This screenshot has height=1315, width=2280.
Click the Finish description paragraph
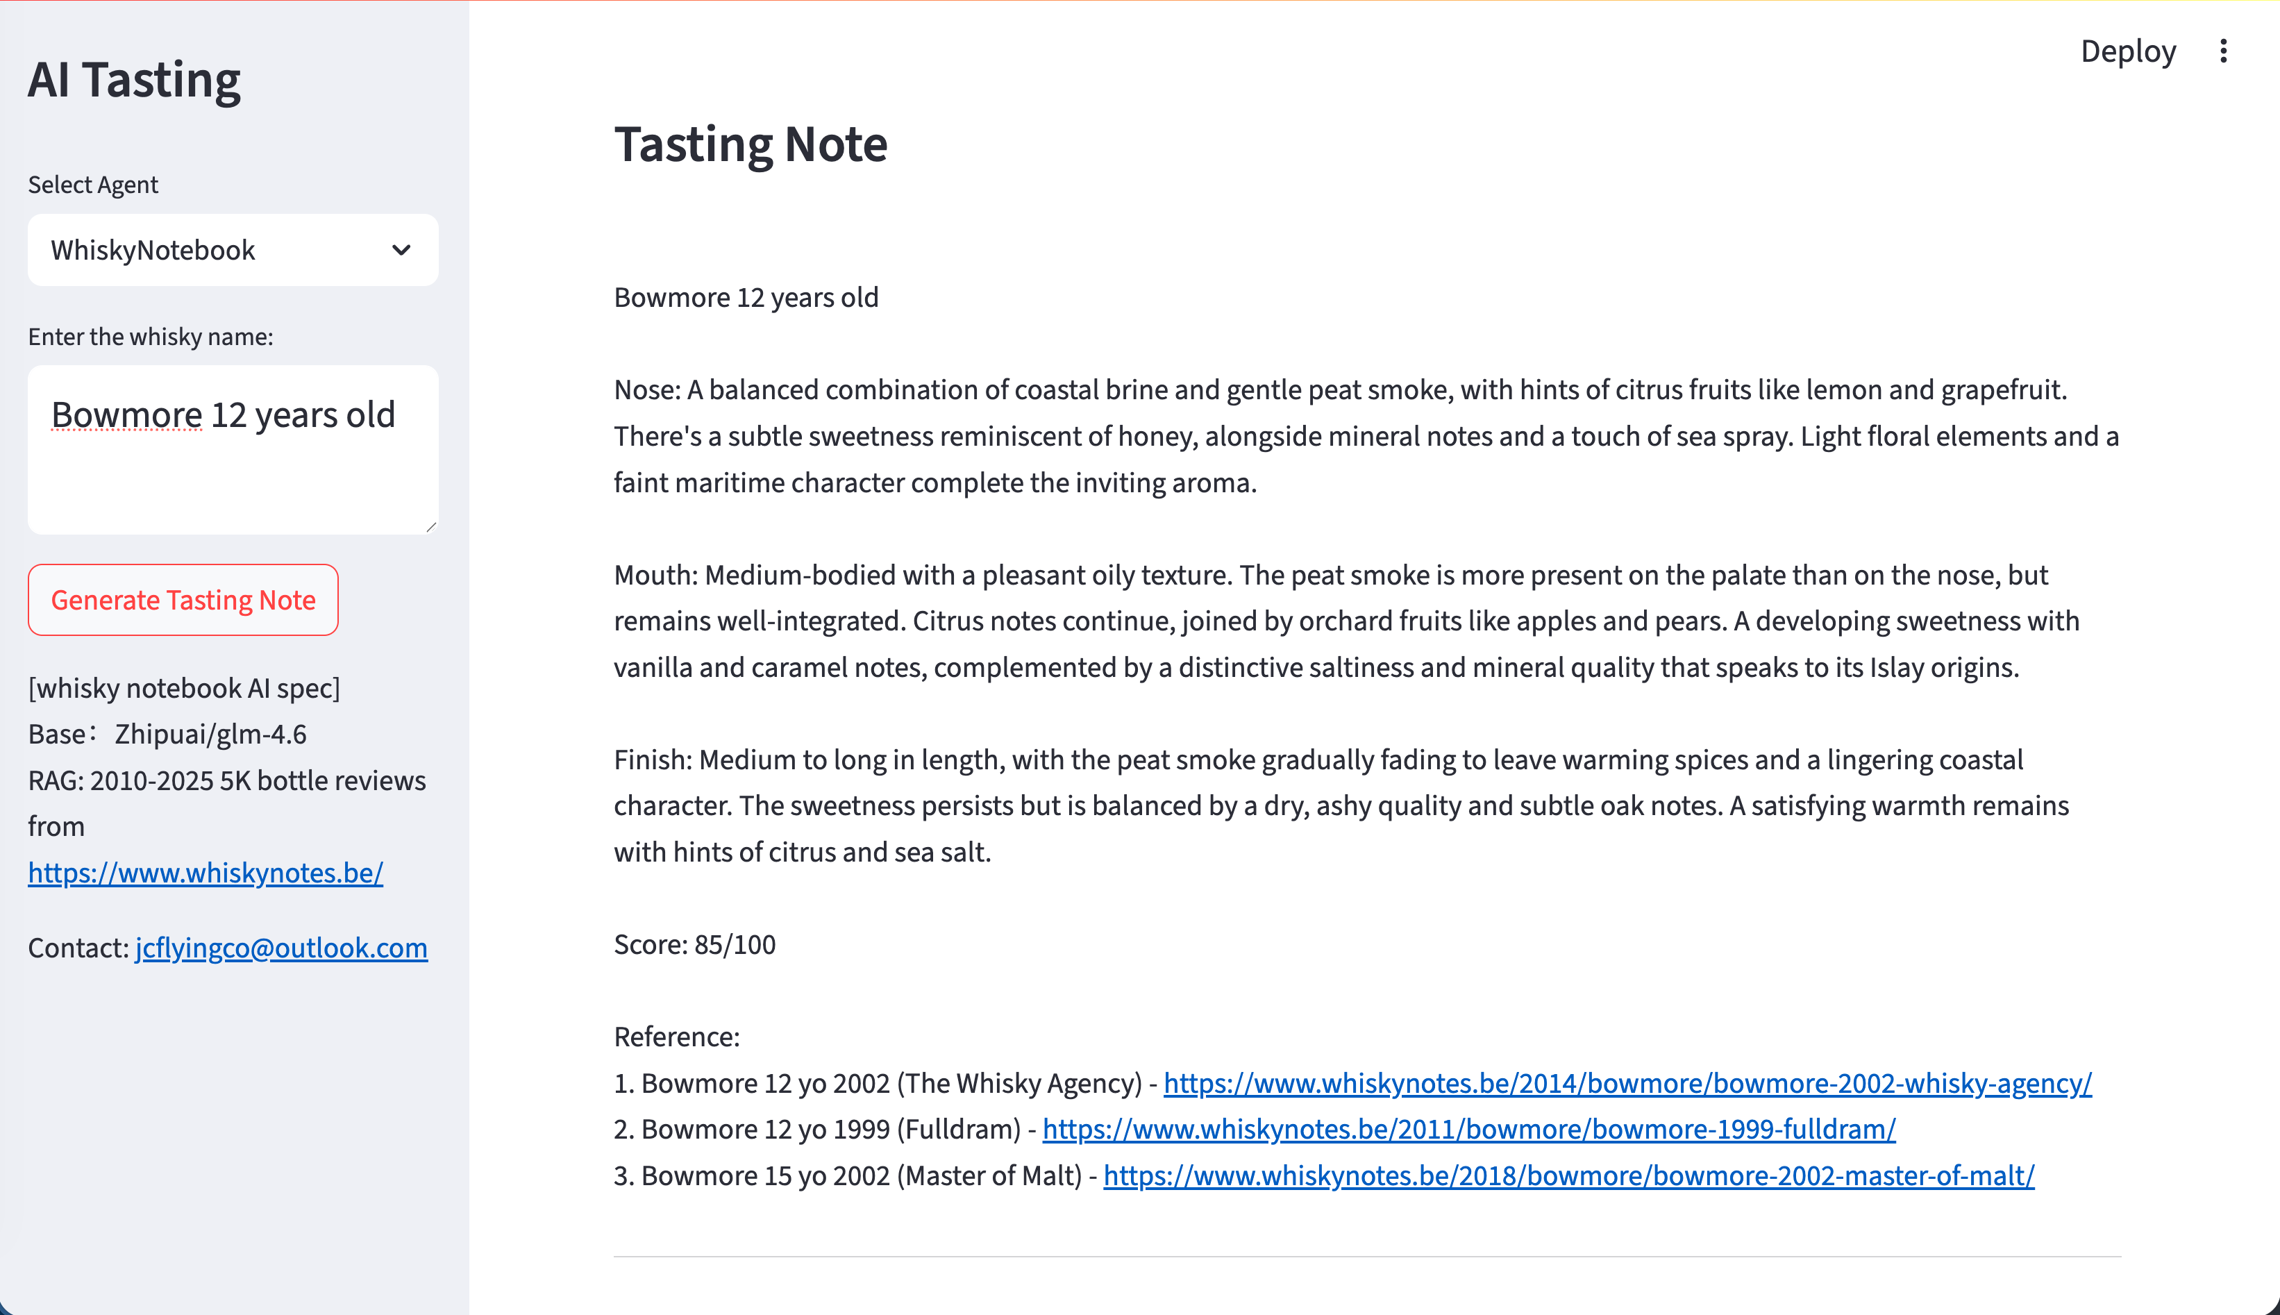pyautogui.click(x=1341, y=805)
